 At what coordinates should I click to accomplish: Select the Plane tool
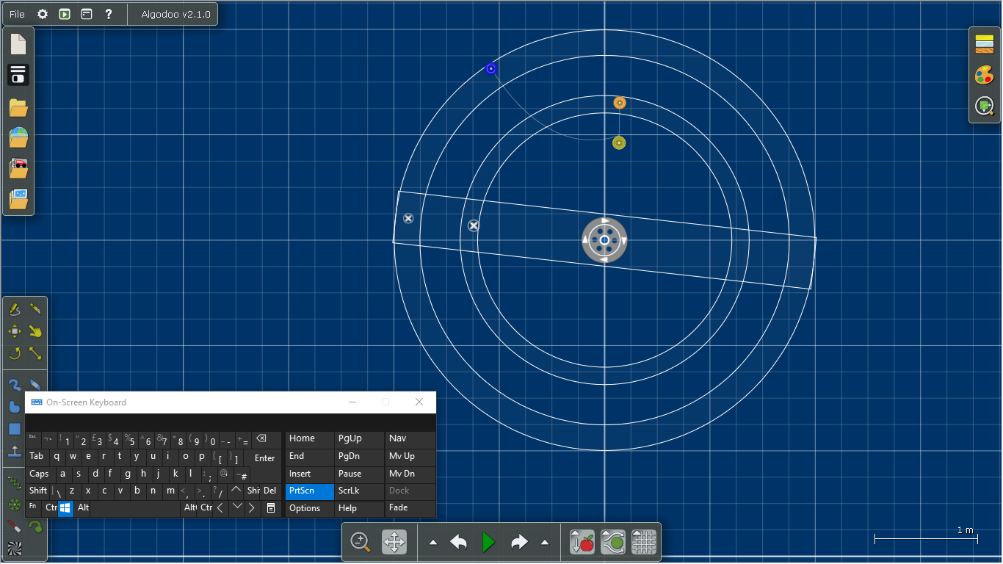pos(15,451)
